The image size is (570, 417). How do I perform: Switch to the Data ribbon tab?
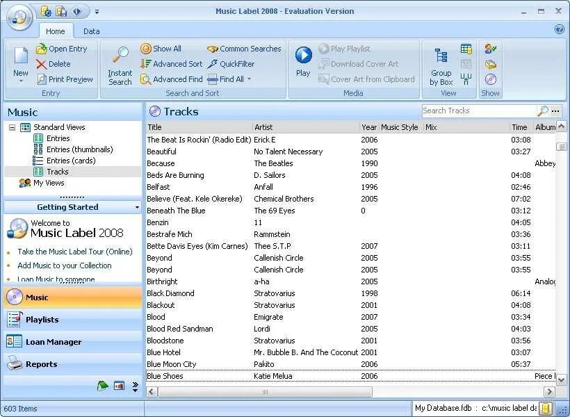[x=91, y=31]
